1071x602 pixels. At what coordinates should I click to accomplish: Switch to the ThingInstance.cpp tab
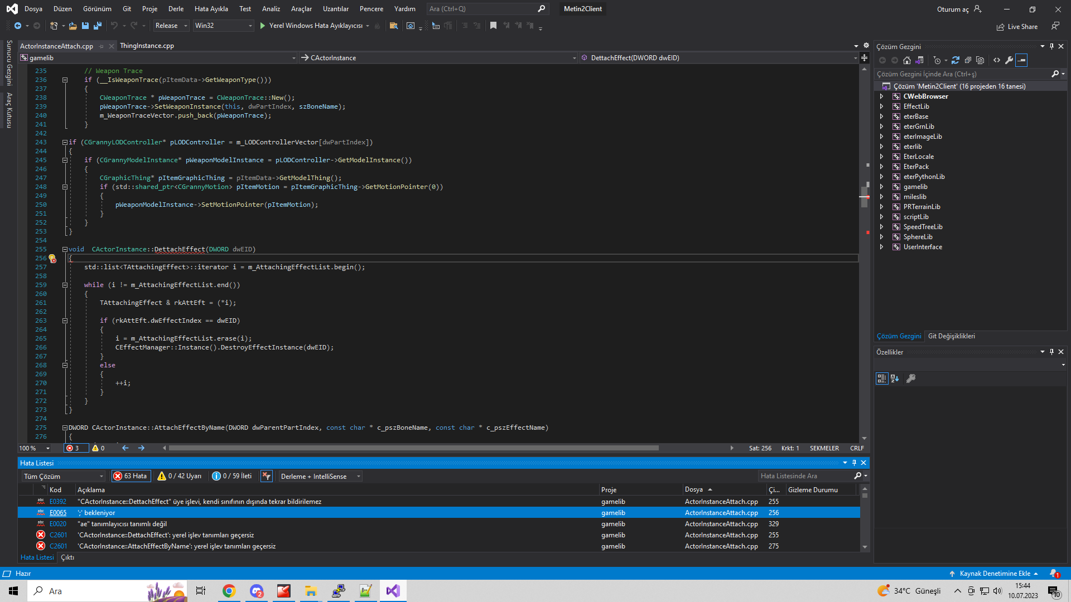[x=147, y=46]
